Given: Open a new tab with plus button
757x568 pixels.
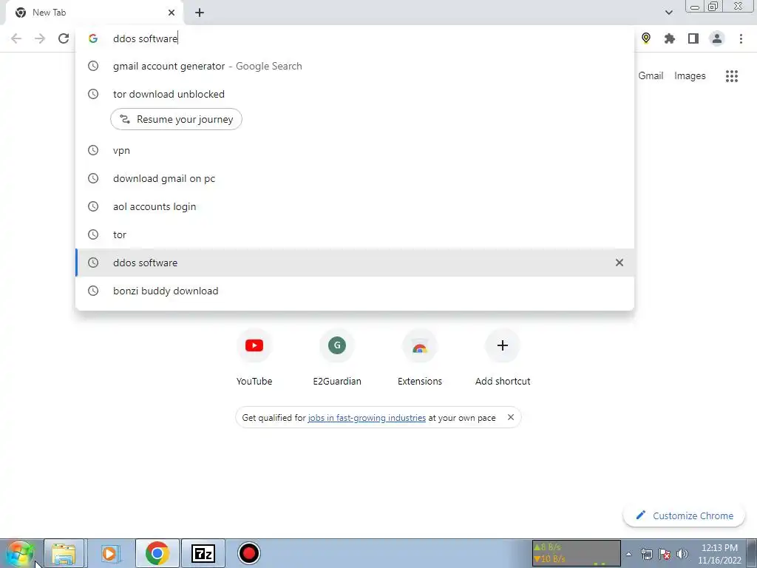Looking at the screenshot, I should click(x=200, y=13).
